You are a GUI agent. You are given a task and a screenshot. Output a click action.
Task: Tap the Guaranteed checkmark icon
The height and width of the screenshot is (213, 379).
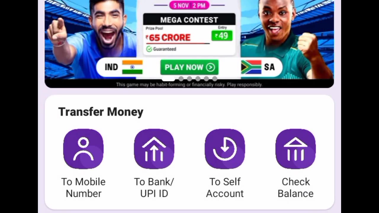point(149,49)
